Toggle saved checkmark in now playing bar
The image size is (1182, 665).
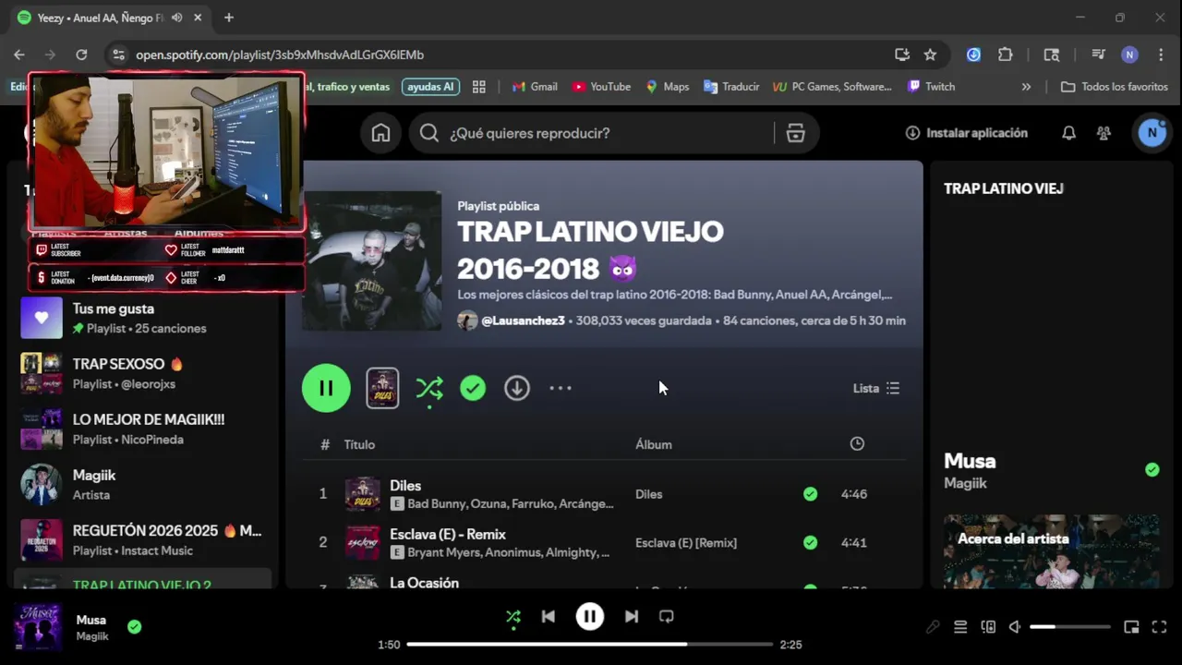click(135, 627)
